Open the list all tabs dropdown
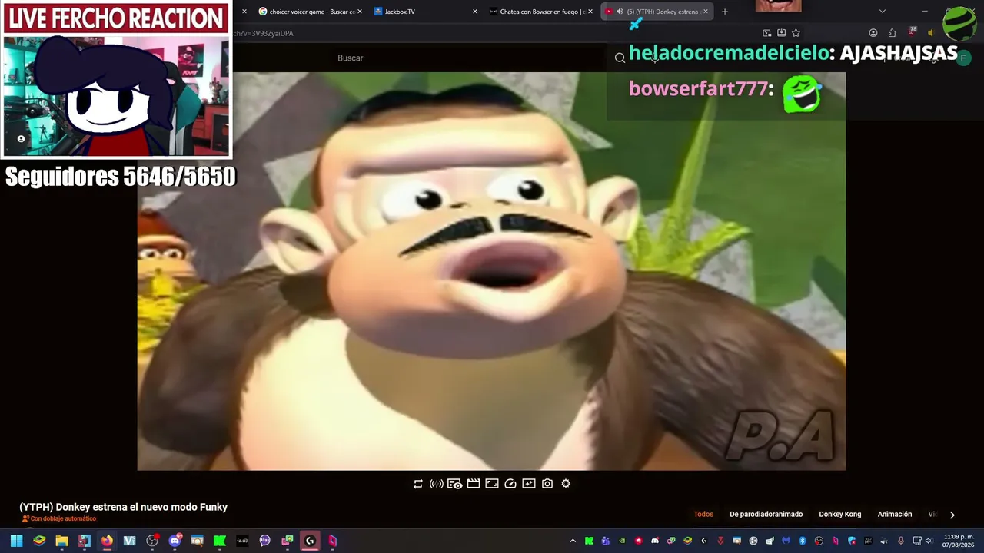The width and height of the screenshot is (984, 553). click(883, 12)
